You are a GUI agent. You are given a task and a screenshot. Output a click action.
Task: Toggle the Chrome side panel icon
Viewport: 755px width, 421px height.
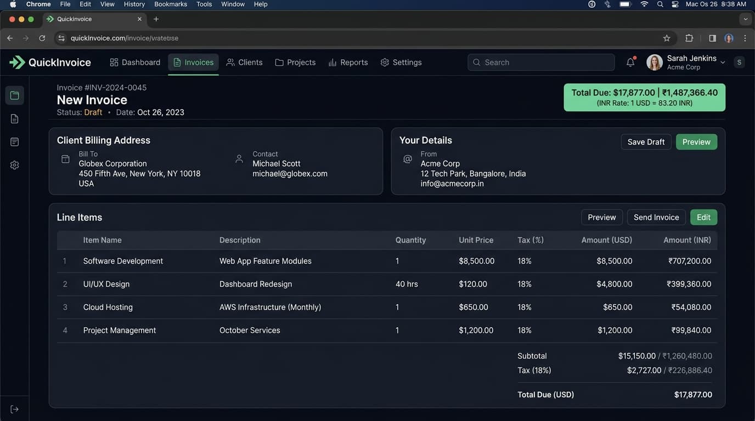click(x=712, y=38)
